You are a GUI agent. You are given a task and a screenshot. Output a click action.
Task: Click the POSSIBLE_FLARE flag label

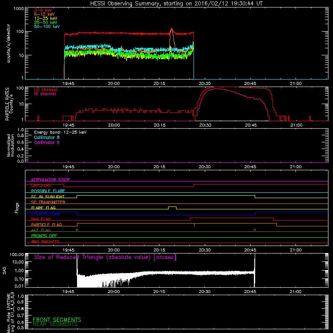click(48, 191)
